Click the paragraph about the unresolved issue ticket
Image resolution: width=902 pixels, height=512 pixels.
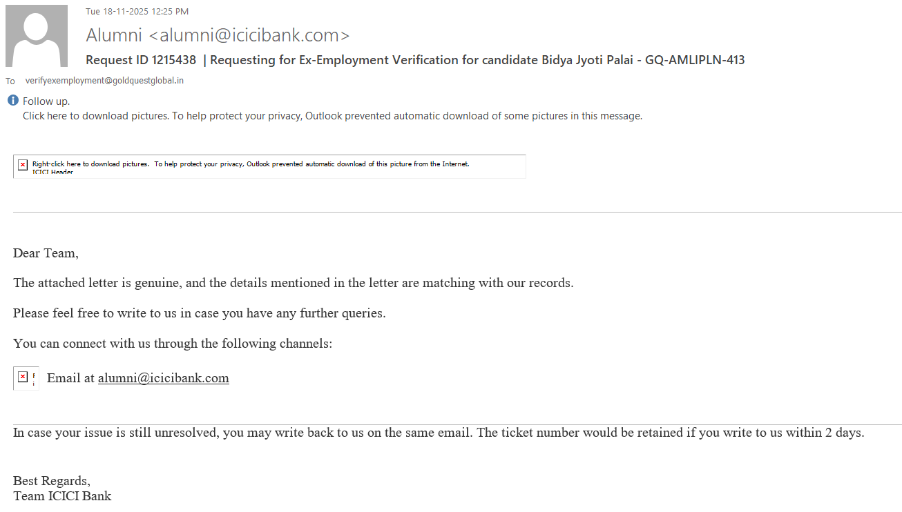(x=439, y=433)
